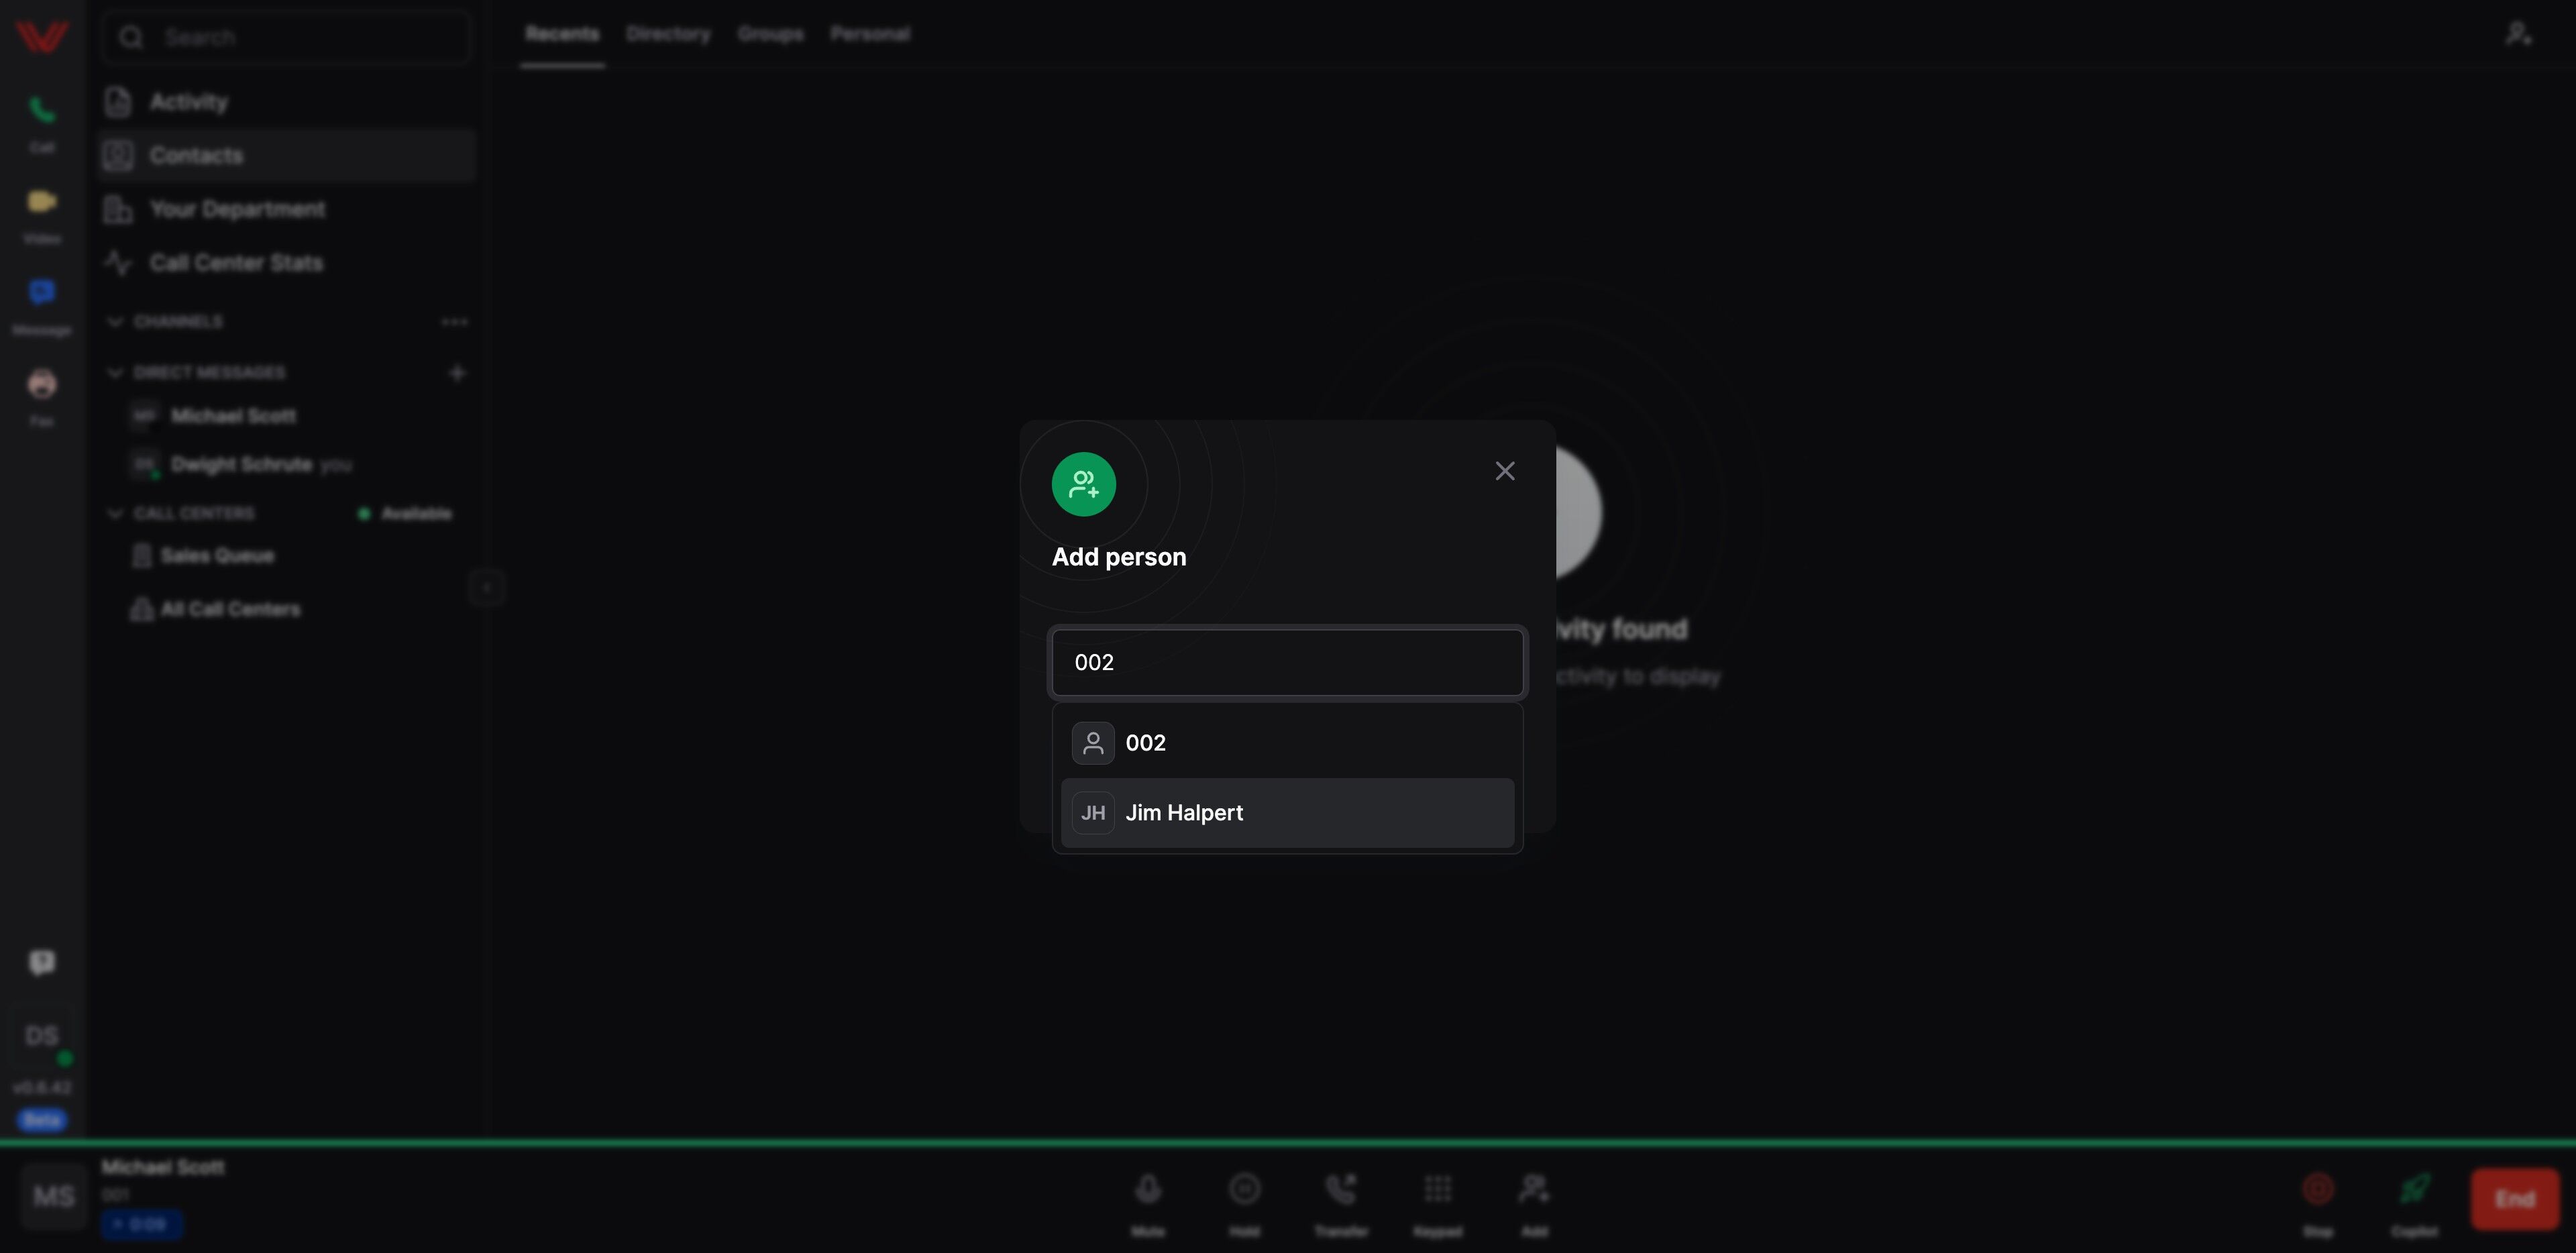This screenshot has width=2576, height=1253.
Task: Open the Video section in left rail
Action: (x=42, y=203)
